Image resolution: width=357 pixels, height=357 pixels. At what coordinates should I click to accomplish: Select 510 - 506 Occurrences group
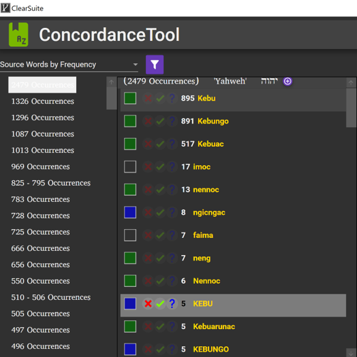pyautogui.click(x=51, y=297)
